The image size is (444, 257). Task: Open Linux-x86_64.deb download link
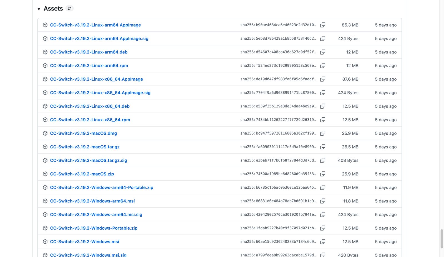click(x=90, y=106)
